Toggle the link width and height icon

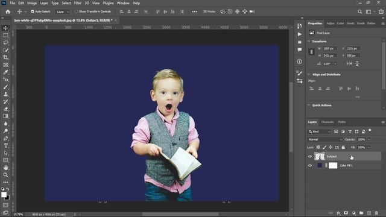[311, 52]
